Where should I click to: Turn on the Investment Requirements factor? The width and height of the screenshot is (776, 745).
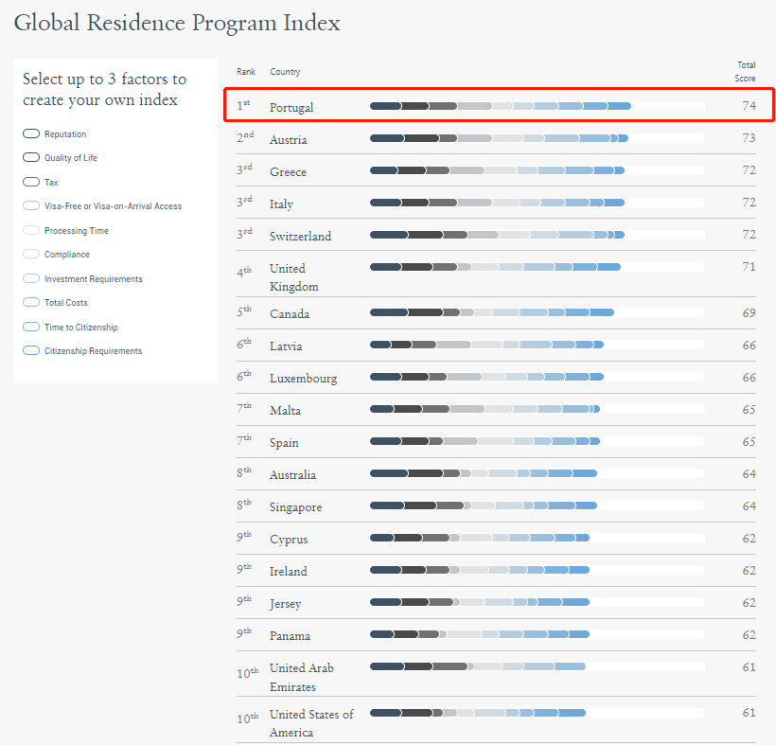[31, 279]
